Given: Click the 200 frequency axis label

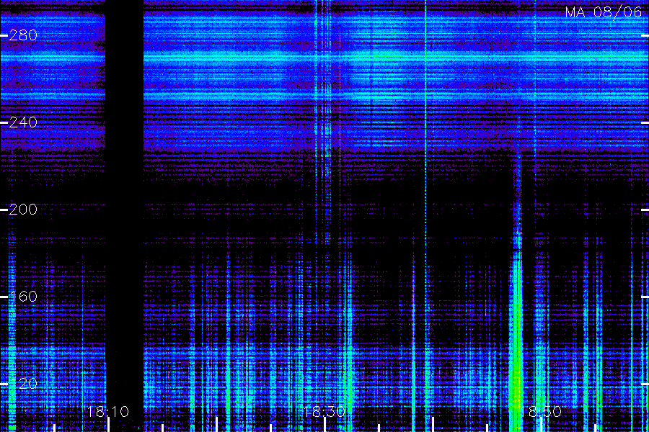Looking at the screenshot, I should coord(23,210).
